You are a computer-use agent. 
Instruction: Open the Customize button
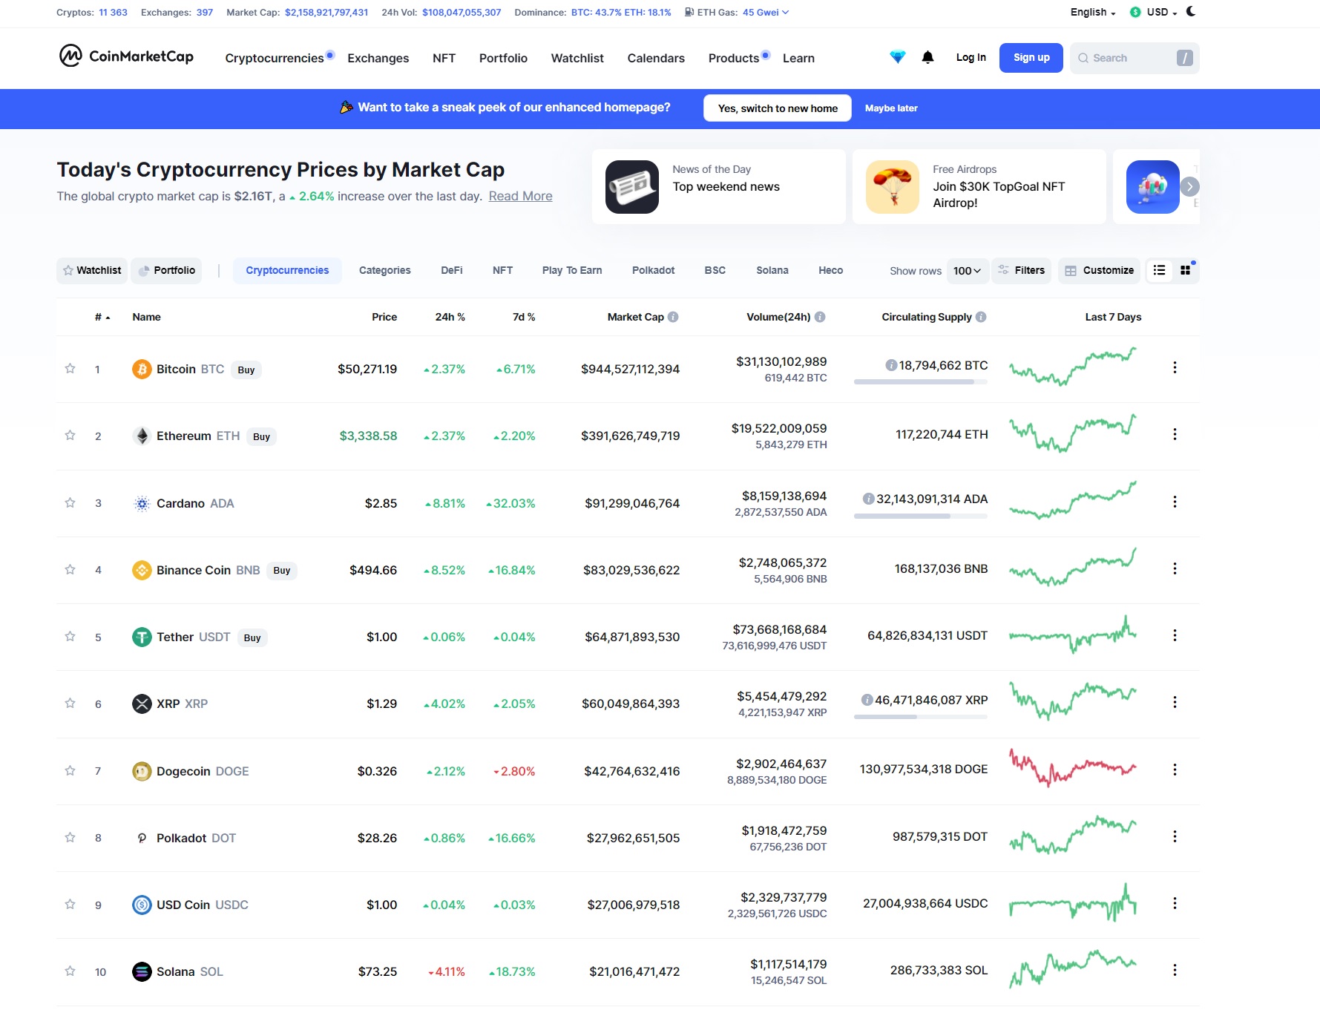click(x=1100, y=270)
